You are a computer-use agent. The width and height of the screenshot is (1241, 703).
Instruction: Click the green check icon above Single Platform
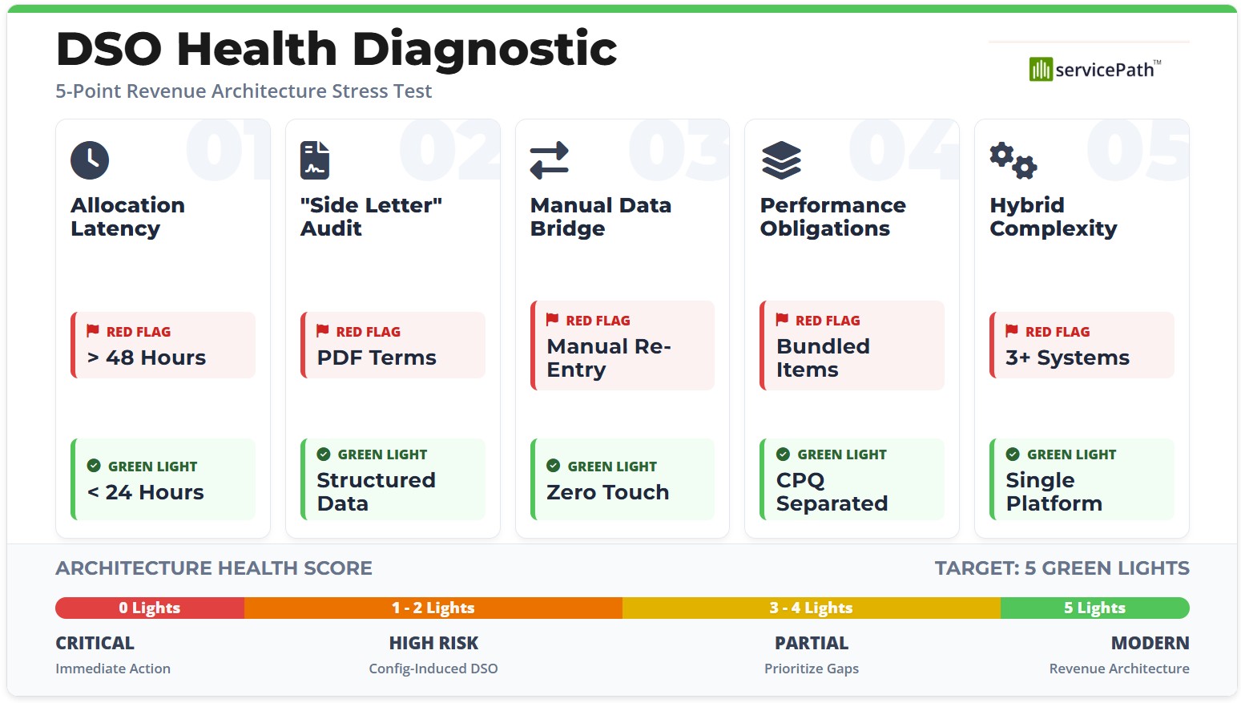point(1013,455)
